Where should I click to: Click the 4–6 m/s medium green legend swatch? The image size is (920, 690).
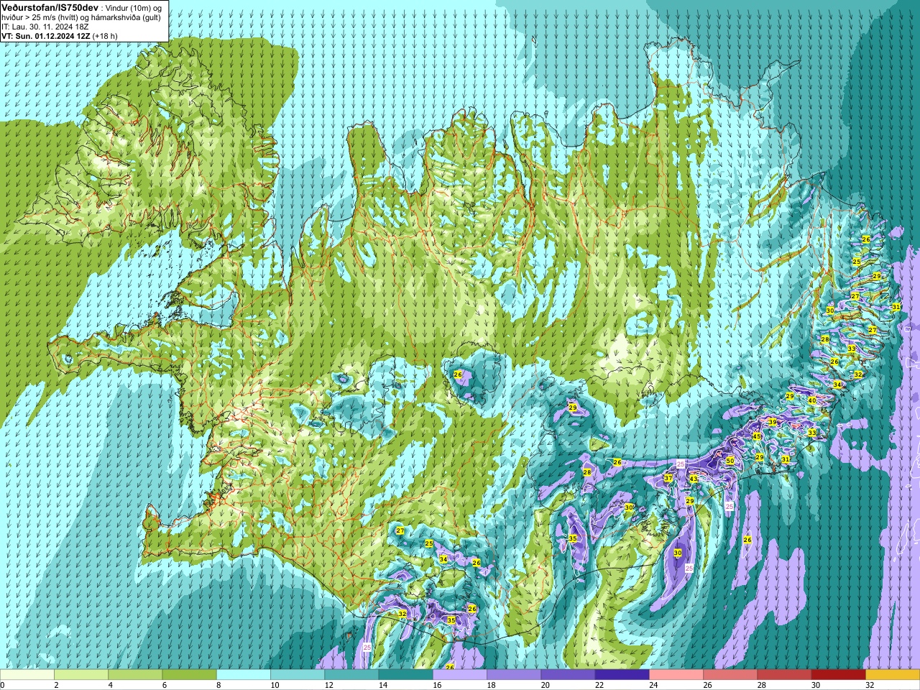point(135,675)
